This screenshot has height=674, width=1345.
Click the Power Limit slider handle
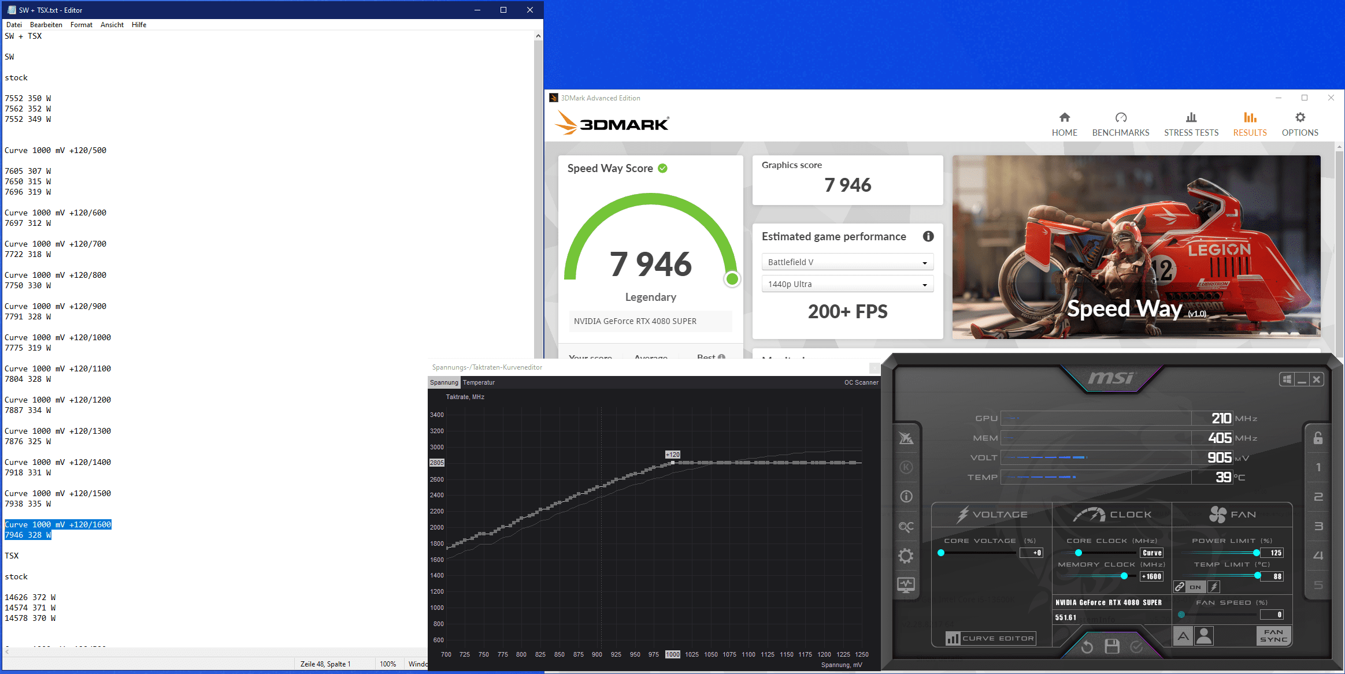(x=1257, y=553)
